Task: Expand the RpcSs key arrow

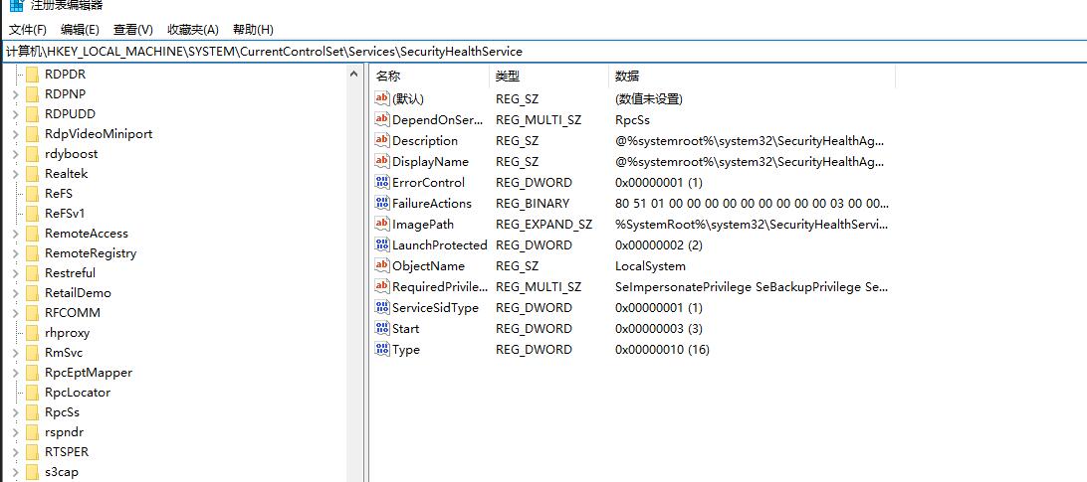Action: pyautogui.click(x=15, y=412)
